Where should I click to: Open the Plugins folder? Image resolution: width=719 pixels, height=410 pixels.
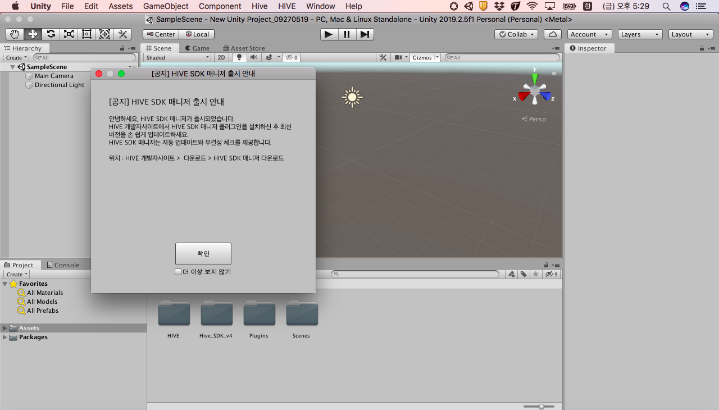259,313
